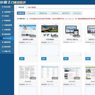The width and height of the screenshot is (95, 95).
Task: Filter templates by 电影视频(1)
Action: pyautogui.click(x=66, y=13)
